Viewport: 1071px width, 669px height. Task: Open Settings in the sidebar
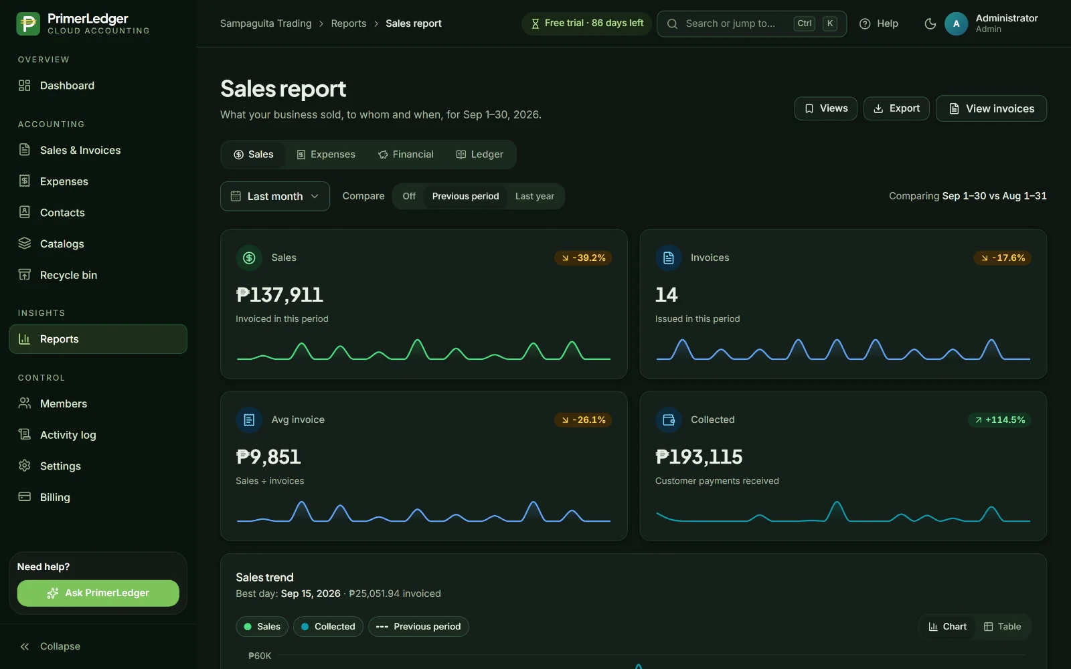[98, 466]
